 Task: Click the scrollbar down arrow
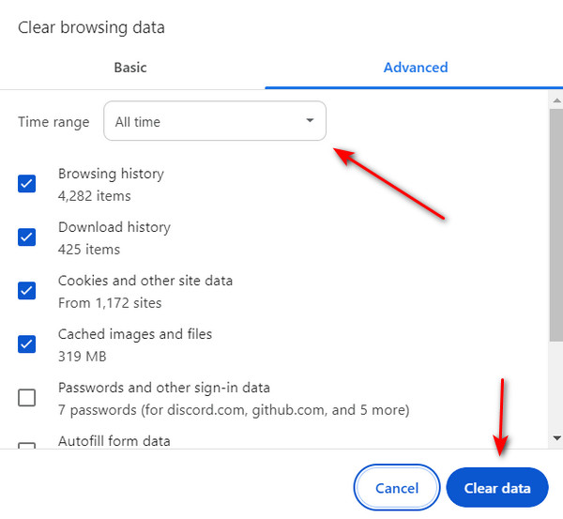pyautogui.click(x=556, y=438)
